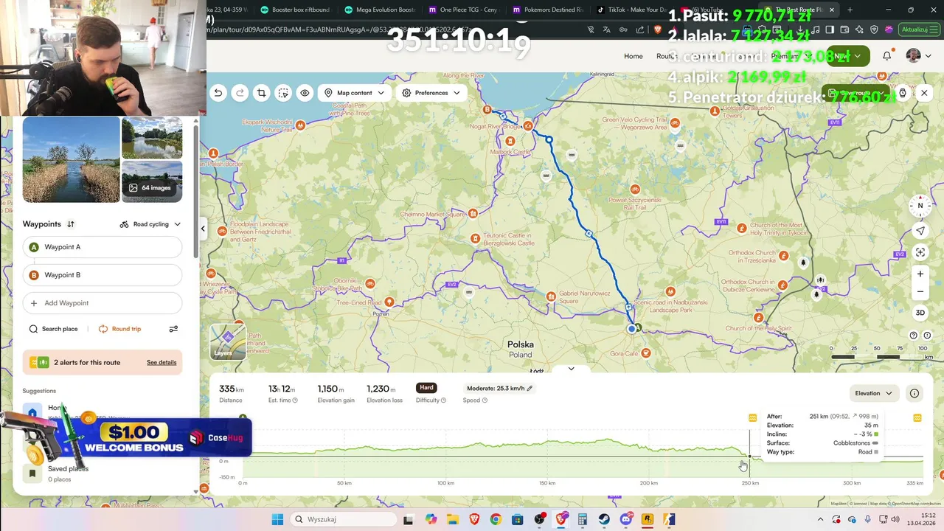Toggle the eye visibility icon in map toolbar
Viewport: 944px width, 531px height.
pos(305,93)
